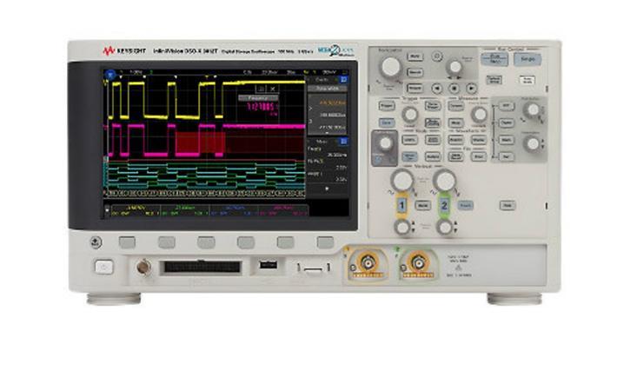The width and height of the screenshot is (637, 391).
Task: Expand the sidebar with the down arrow below Meas
Action: 327,189
